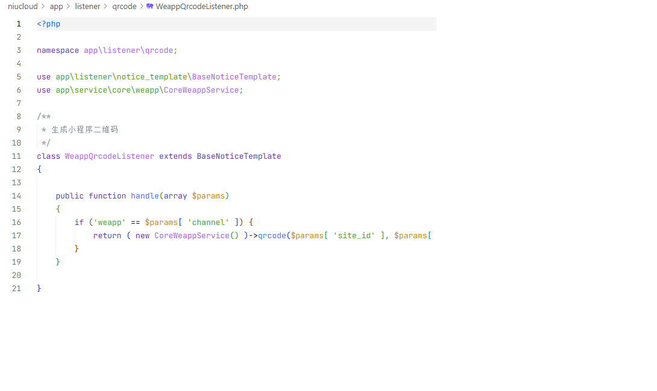Click the if keyword on line 16
Image resolution: width=657 pixels, height=391 pixels.
click(79, 222)
